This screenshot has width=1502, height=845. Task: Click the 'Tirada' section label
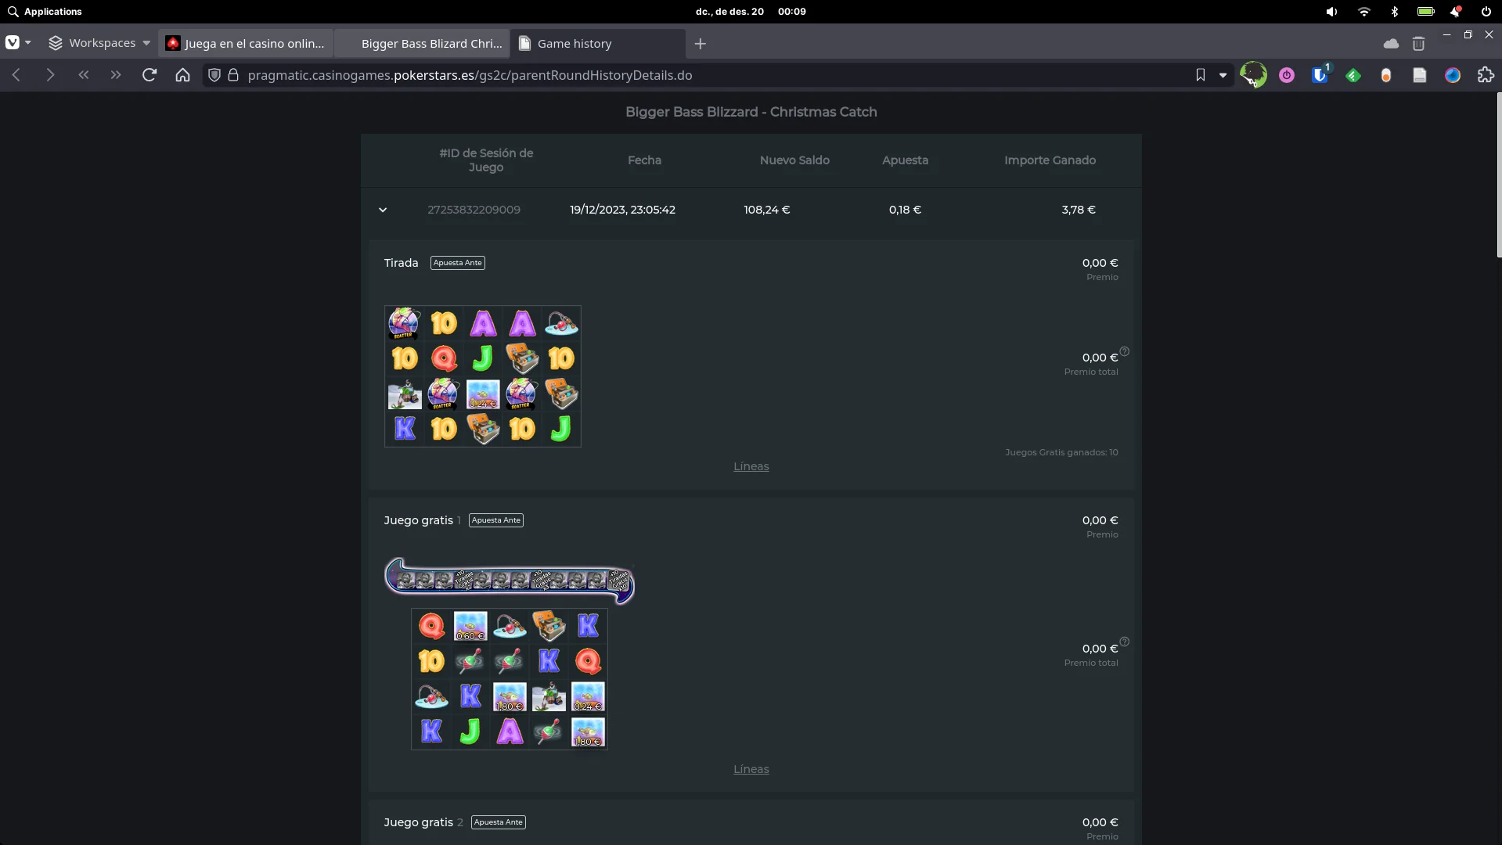pyautogui.click(x=401, y=263)
